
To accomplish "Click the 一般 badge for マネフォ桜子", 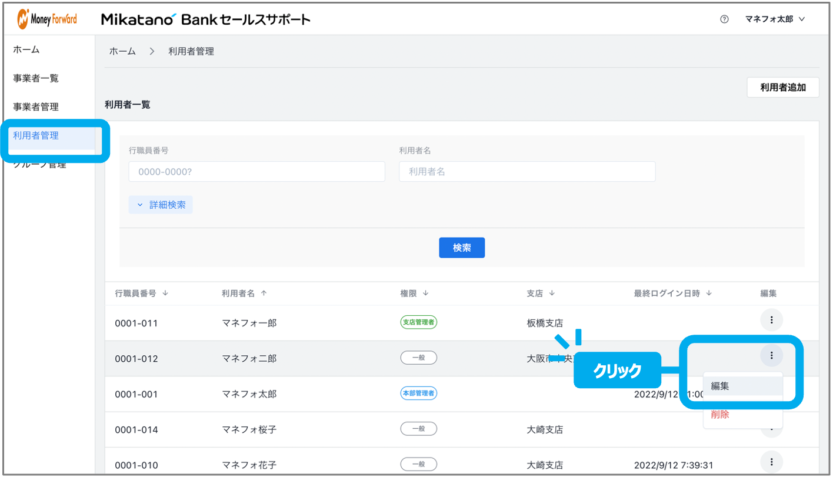I will [419, 428].
